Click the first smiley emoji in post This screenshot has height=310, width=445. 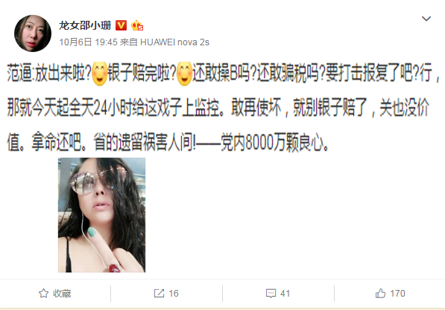pos(99,74)
